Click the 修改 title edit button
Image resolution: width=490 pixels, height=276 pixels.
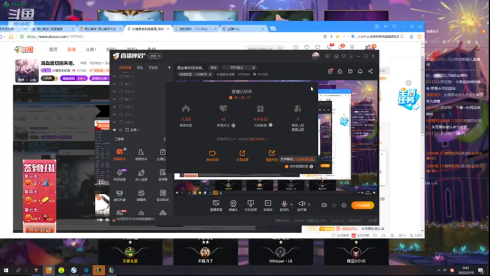[x=213, y=67]
